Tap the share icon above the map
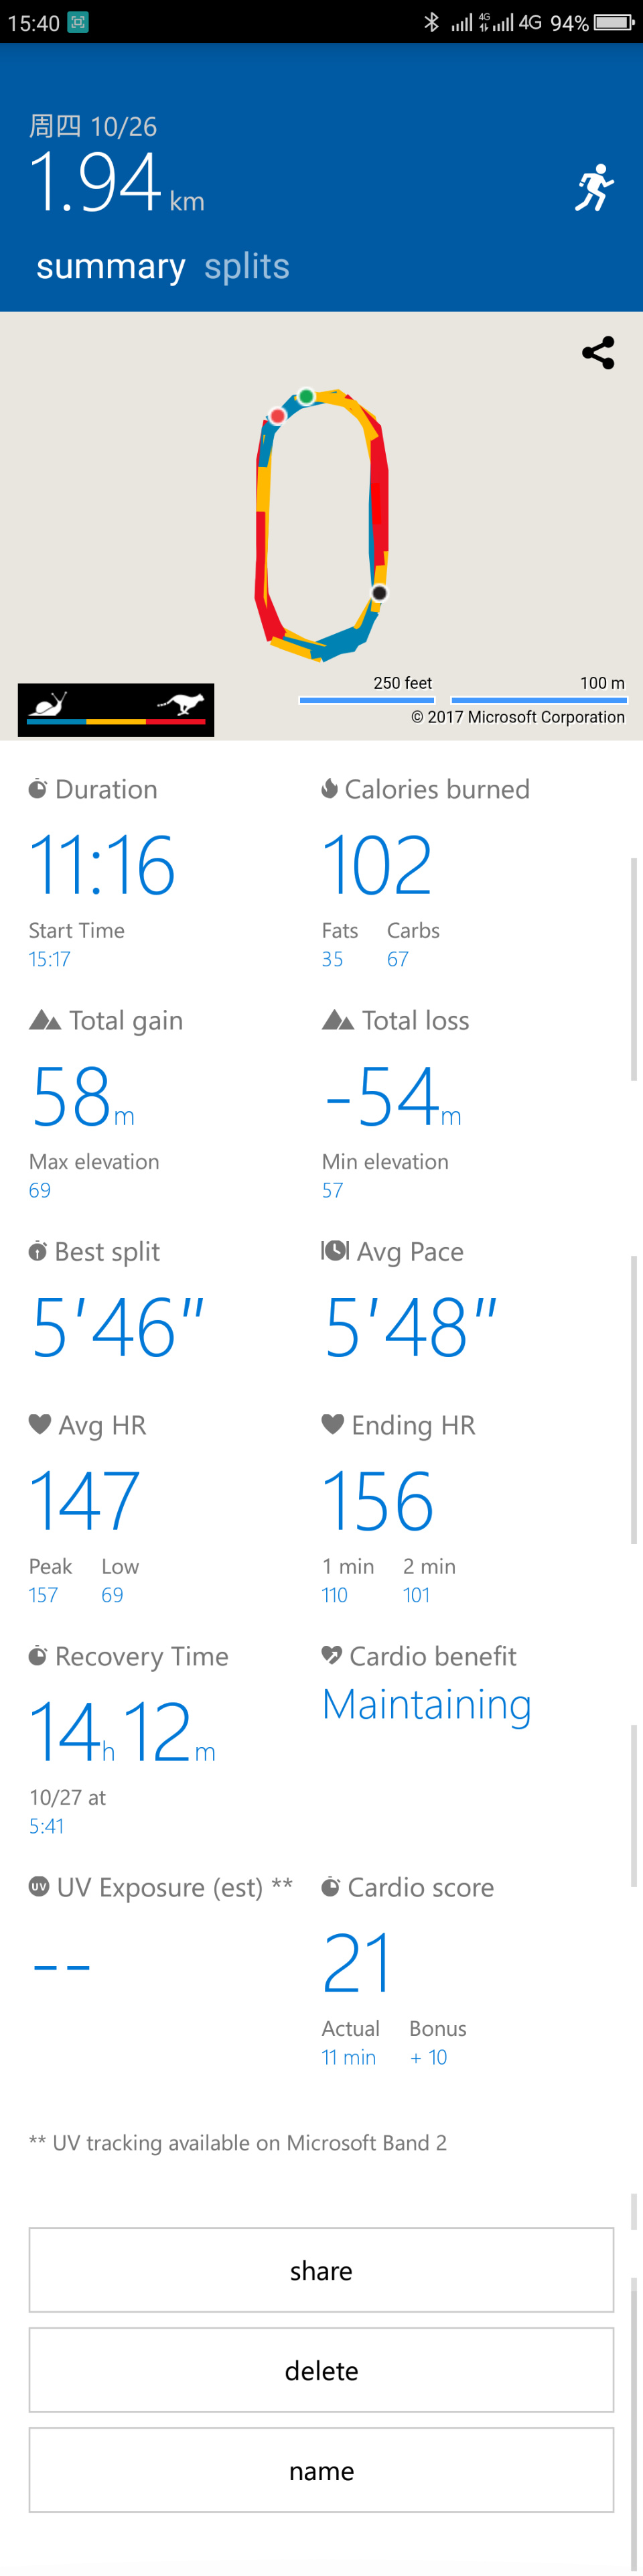Image resolution: width=643 pixels, height=2576 pixels. 598,352
